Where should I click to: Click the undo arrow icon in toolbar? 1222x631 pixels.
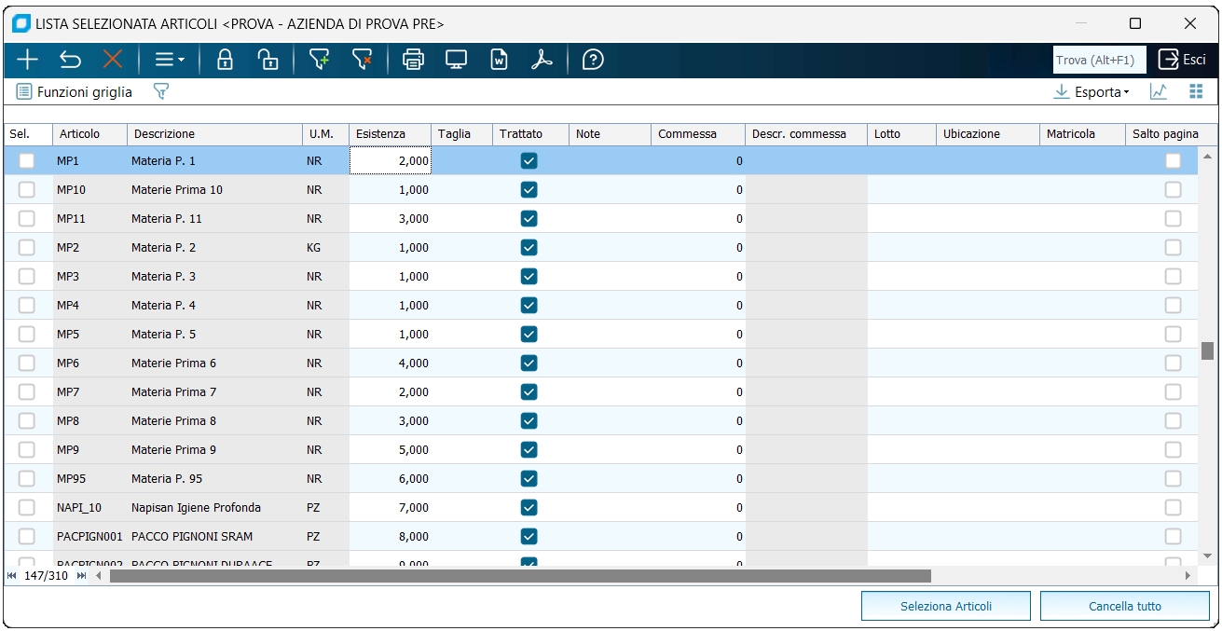coord(70,61)
